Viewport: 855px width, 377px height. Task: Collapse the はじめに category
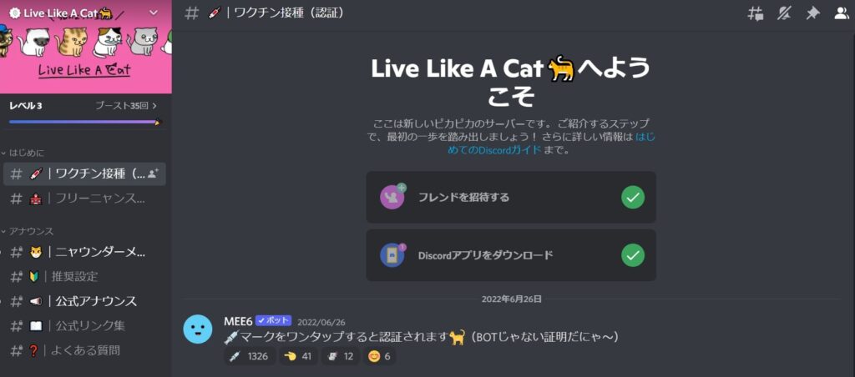pyautogui.click(x=23, y=153)
